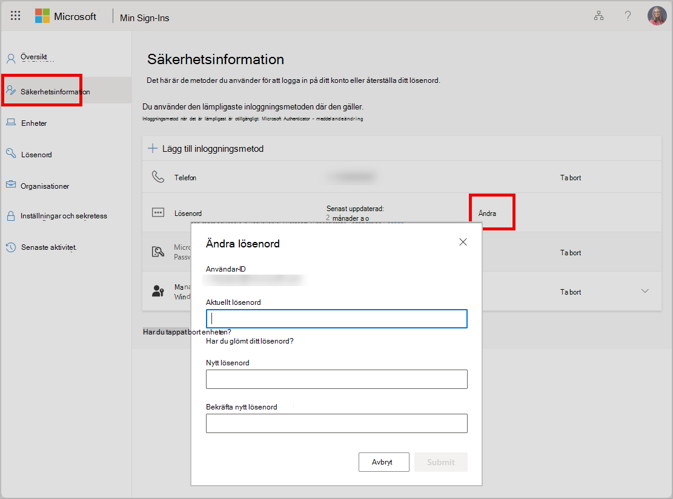This screenshot has width=673, height=499.
Task: Click the phone icon in Telefon row
Action: tap(158, 177)
